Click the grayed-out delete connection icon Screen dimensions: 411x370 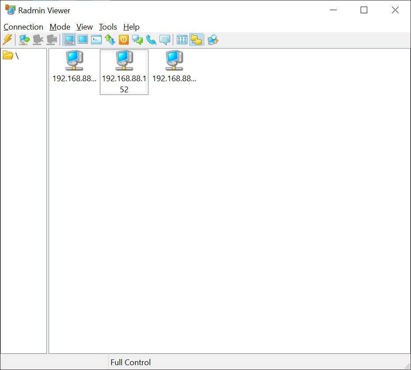tap(38, 40)
